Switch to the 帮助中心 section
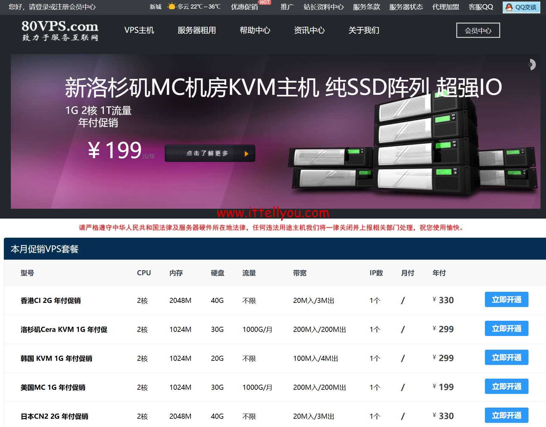The height and width of the screenshot is (427, 546). click(x=255, y=30)
